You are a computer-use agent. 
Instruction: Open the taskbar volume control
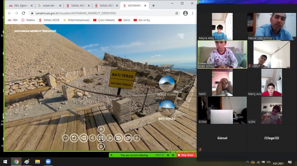coord(268,162)
